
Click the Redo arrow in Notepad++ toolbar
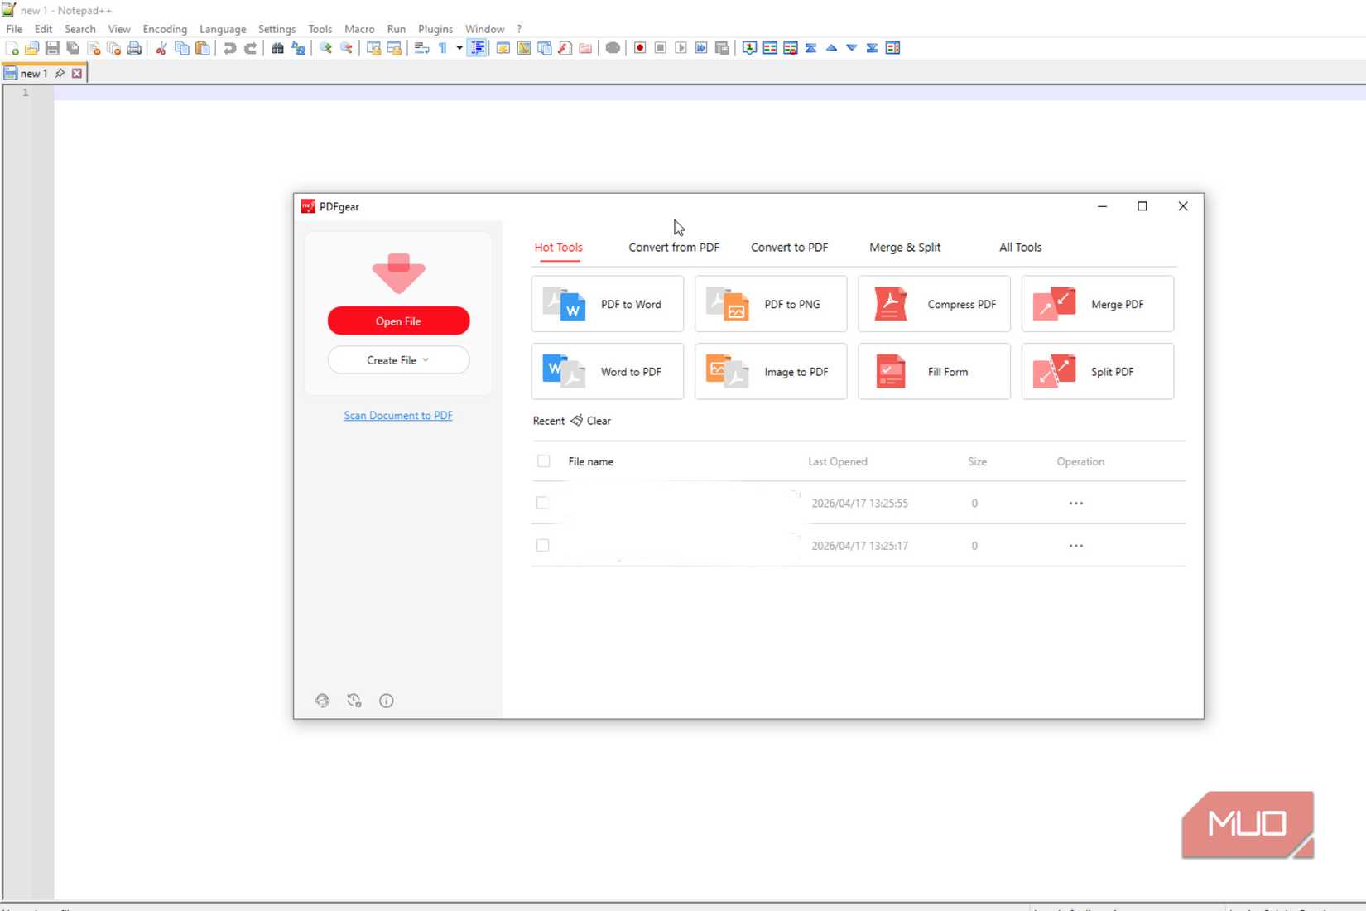point(250,48)
